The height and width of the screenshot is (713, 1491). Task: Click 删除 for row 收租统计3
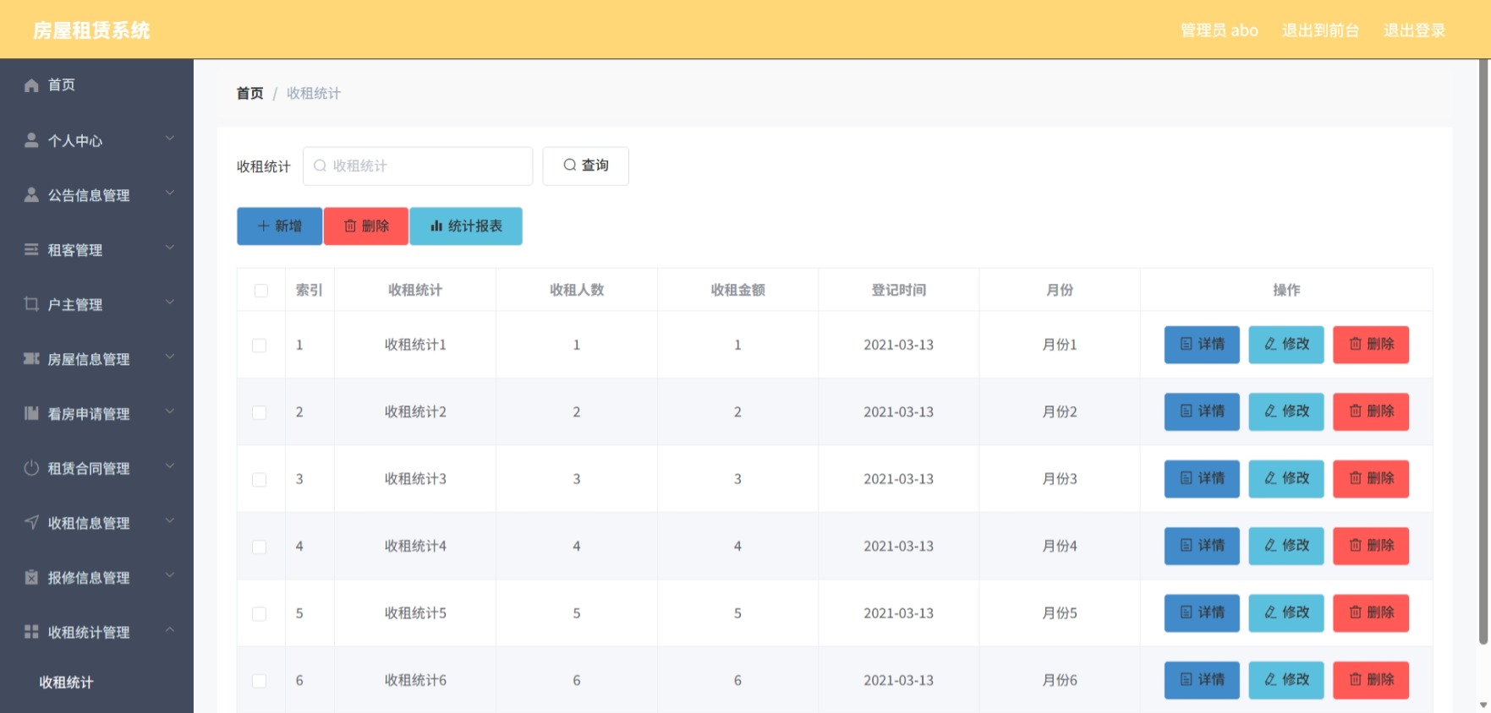pos(1371,479)
